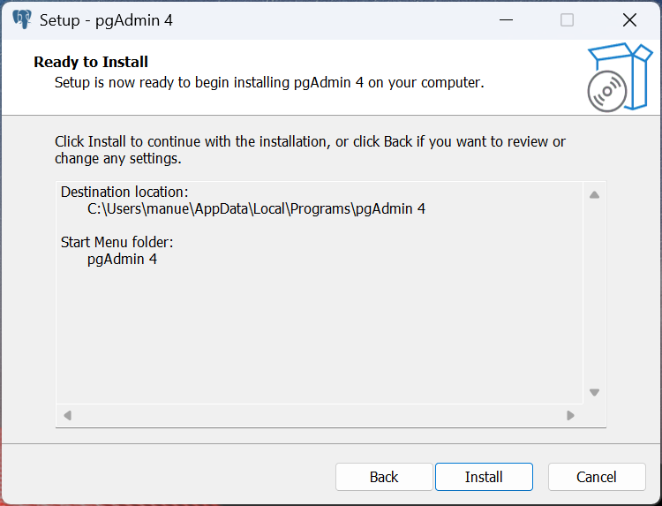Go Back to review settings
Image resolution: width=662 pixels, height=506 pixels.
[384, 477]
